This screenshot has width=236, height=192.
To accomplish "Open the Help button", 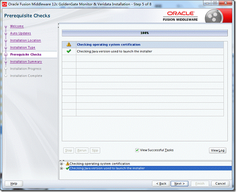I will 14,184.
